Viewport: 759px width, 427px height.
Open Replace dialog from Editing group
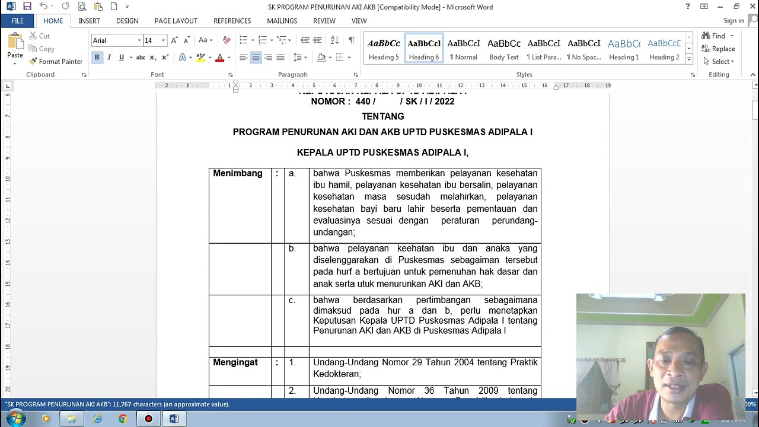pyautogui.click(x=718, y=49)
